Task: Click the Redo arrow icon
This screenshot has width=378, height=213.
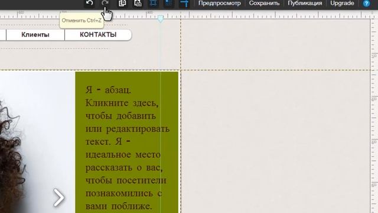Action: point(105,3)
